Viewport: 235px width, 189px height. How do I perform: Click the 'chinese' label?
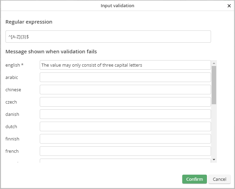click(x=13, y=90)
